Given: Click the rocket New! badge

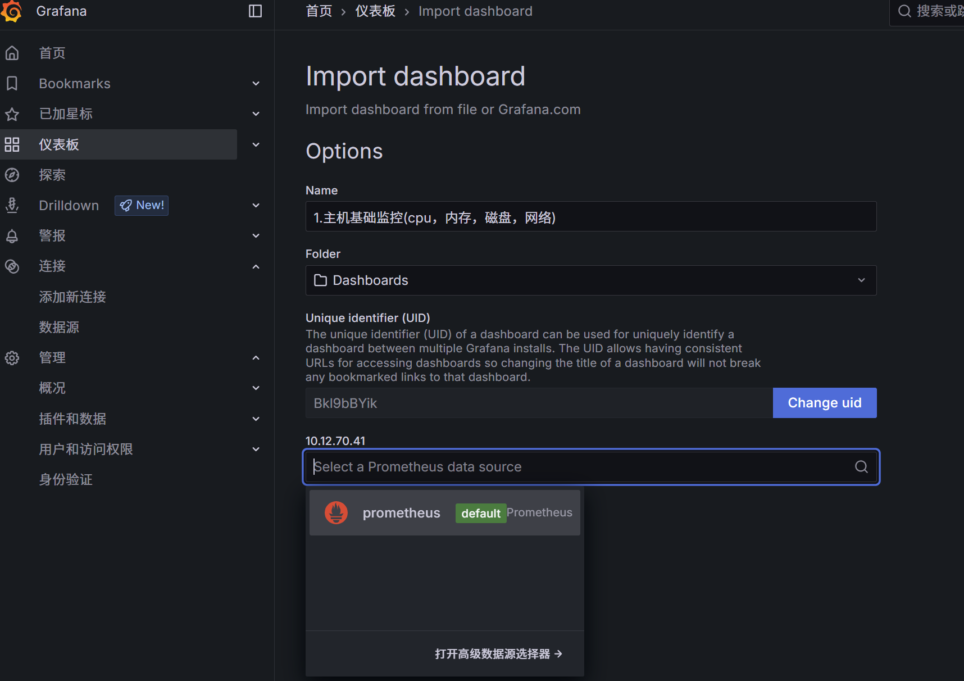Looking at the screenshot, I should tap(142, 205).
